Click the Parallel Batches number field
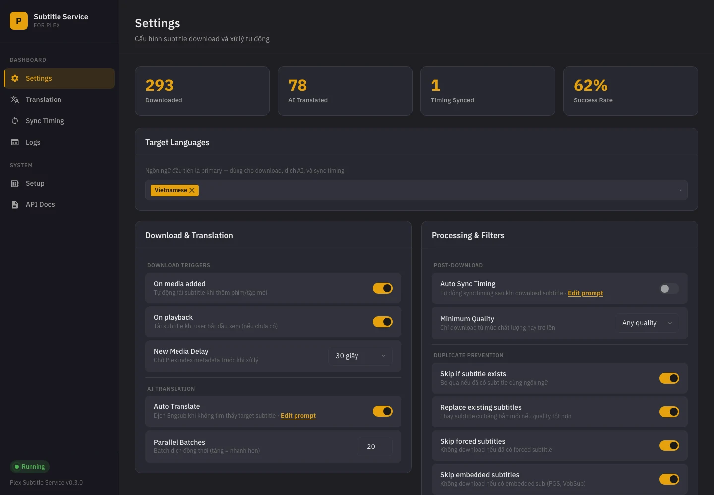 point(375,446)
